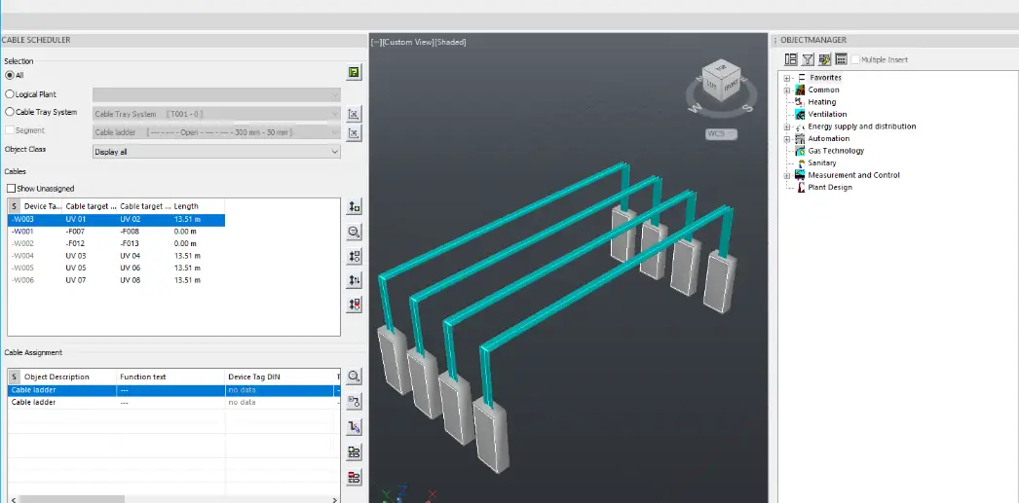Screen dimensions: 1019x503
Task: Select the Plant Design tree item
Action: [x=829, y=188]
